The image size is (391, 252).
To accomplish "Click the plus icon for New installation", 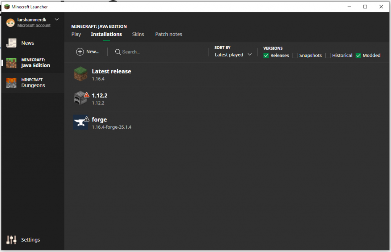I will (80, 52).
